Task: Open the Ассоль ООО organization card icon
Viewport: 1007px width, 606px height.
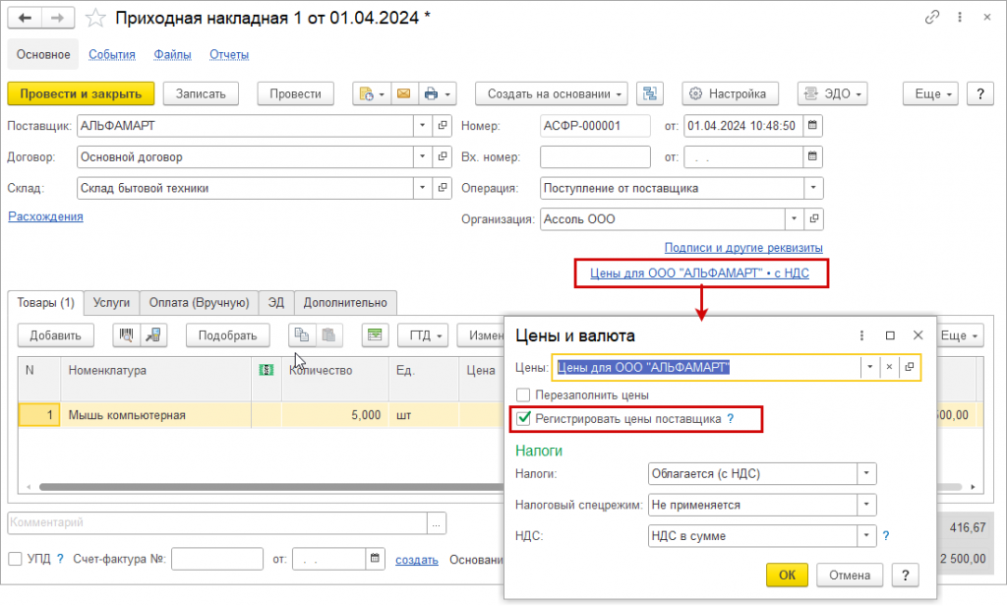Action: [x=813, y=219]
